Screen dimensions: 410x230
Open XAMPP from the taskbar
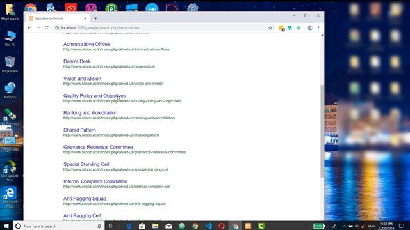(x=248, y=226)
